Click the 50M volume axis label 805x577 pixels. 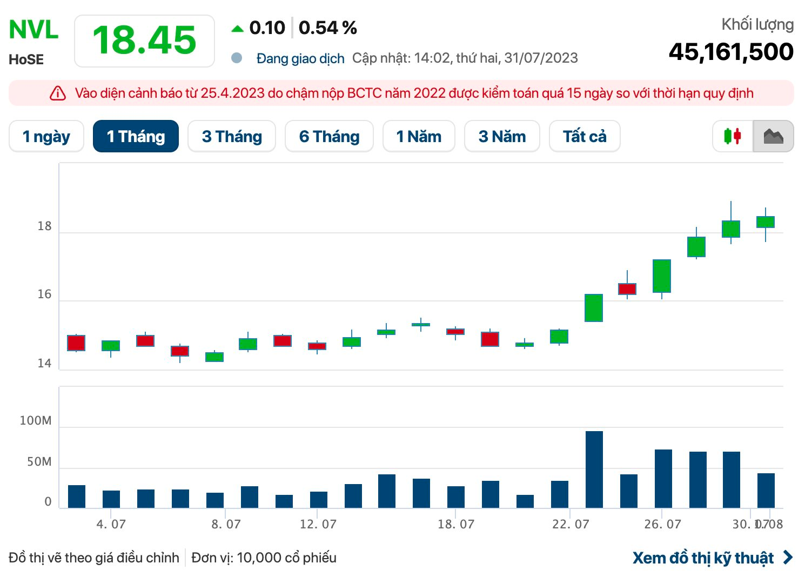[39, 462]
